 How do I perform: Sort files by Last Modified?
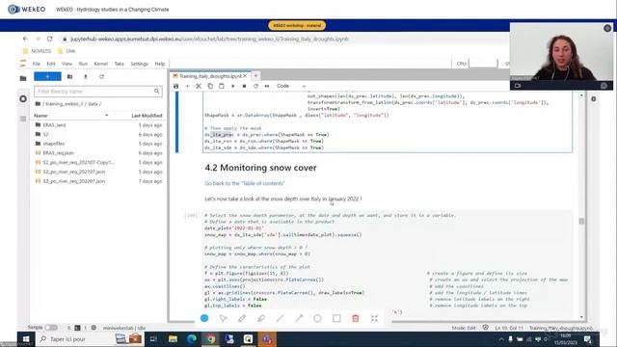pos(147,116)
